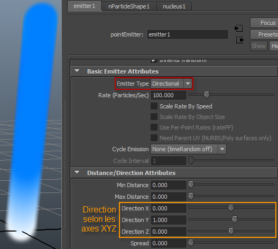Image resolution: width=278 pixels, height=249 pixels.
Task: Open the Cycle Emission dropdown
Action: (188, 149)
